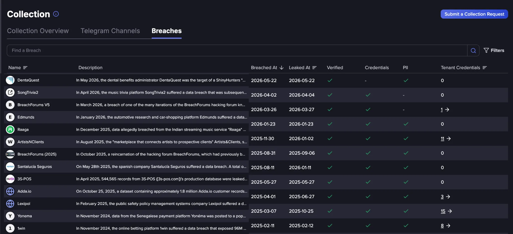Switch to Telegram Channels tab
This screenshot has height=234, width=513.
(110, 31)
